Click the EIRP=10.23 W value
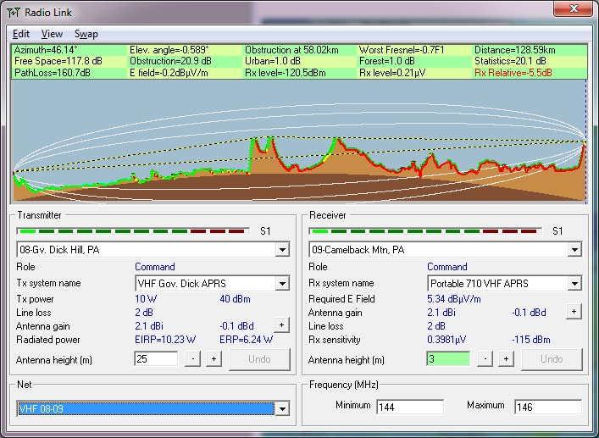The height and width of the screenshot is (438, 599). (x=165, y=340)
